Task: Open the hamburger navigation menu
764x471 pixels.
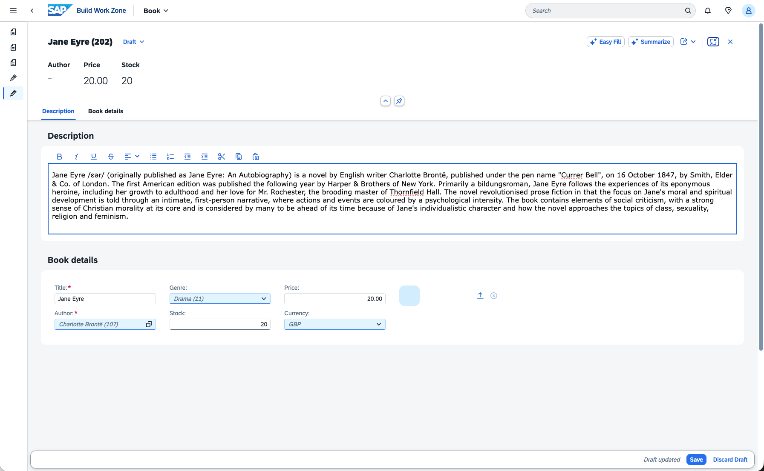Action: (x=13, y=11)
